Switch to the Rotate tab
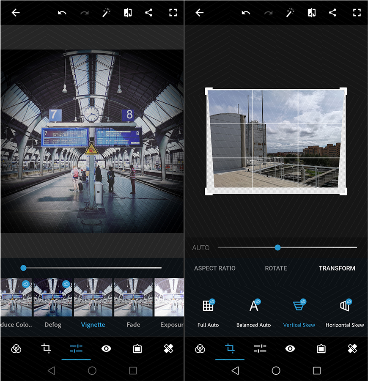The image size is (368, 381). [275, 268]
